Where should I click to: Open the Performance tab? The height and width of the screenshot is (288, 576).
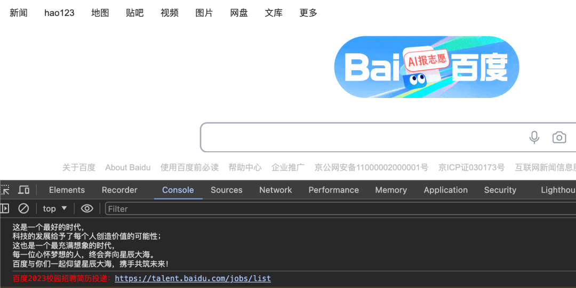click(x=333, y=190)
